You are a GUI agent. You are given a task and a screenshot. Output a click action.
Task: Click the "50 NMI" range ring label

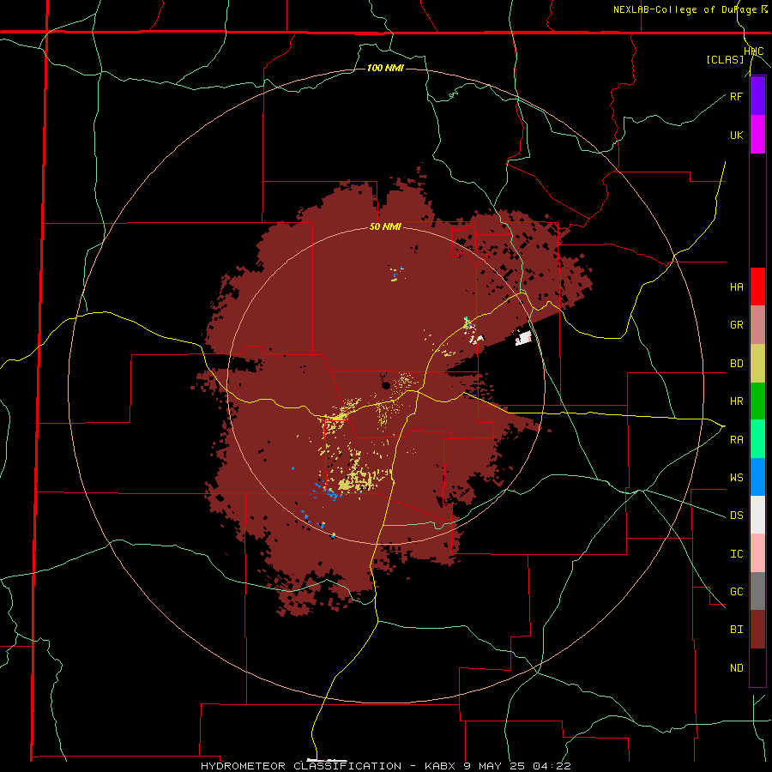[x=385, y=227]
